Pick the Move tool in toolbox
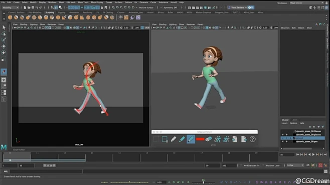 (x=4, y=46)
